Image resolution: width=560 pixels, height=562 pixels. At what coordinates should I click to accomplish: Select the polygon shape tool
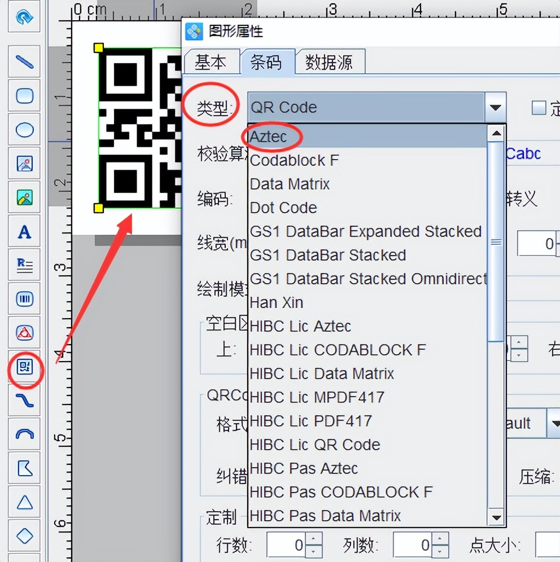(x=24, y=468)
